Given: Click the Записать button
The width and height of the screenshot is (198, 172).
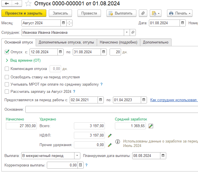Looking at the screenshot, I should (x=60, y=13).
